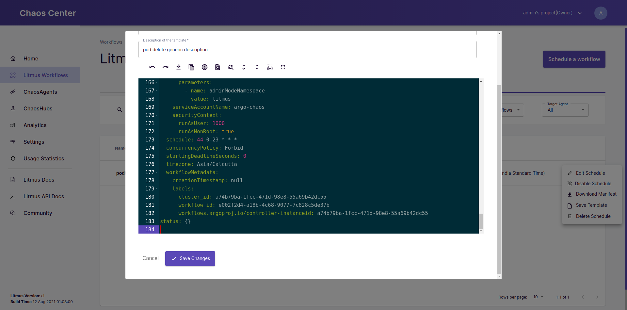Unfold all code with expand arrows icon

[x=244, y=67]
